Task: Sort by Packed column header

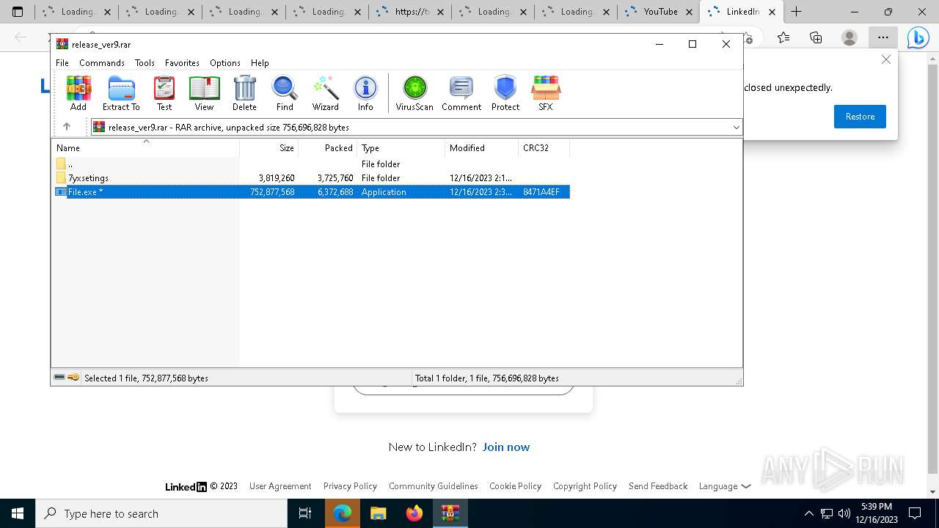Action: click(x=328, y=148)
